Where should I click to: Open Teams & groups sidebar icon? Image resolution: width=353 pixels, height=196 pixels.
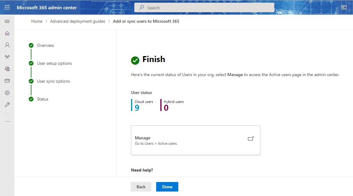click(x=7, y=57)
